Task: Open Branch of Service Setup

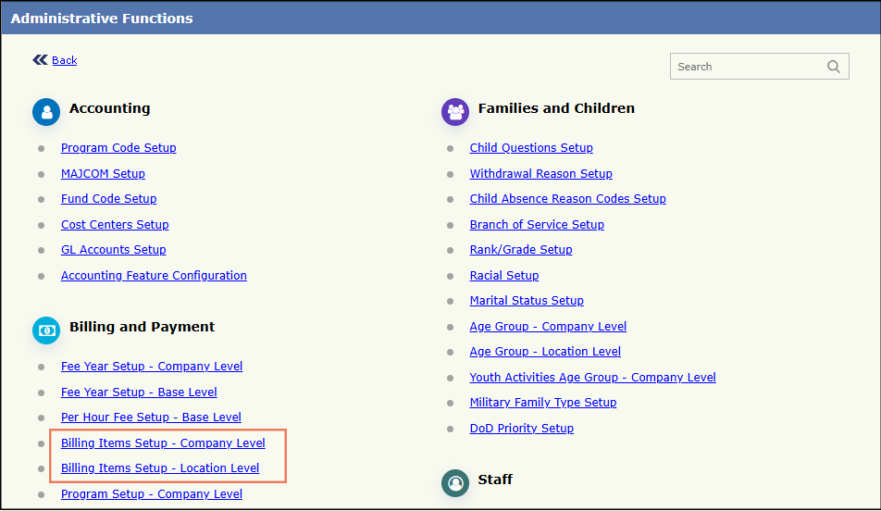Action: click(x=537, y=225)
